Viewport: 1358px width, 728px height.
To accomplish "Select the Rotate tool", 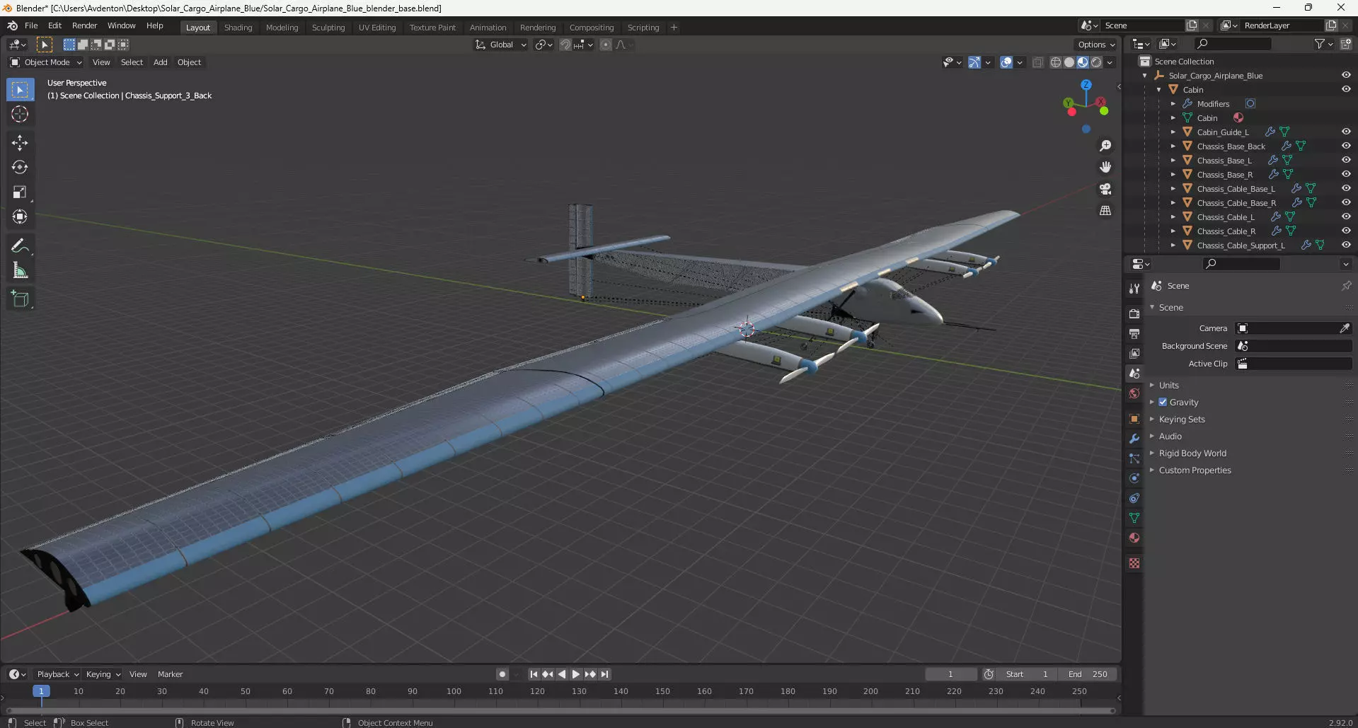I will point(20,167).
